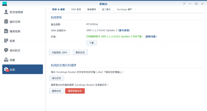Screen dimensions: 207x111
Task: Open 最新功能 what's new link
Action: point(151,37)
